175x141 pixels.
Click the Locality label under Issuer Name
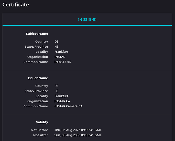tap(42, 96)
